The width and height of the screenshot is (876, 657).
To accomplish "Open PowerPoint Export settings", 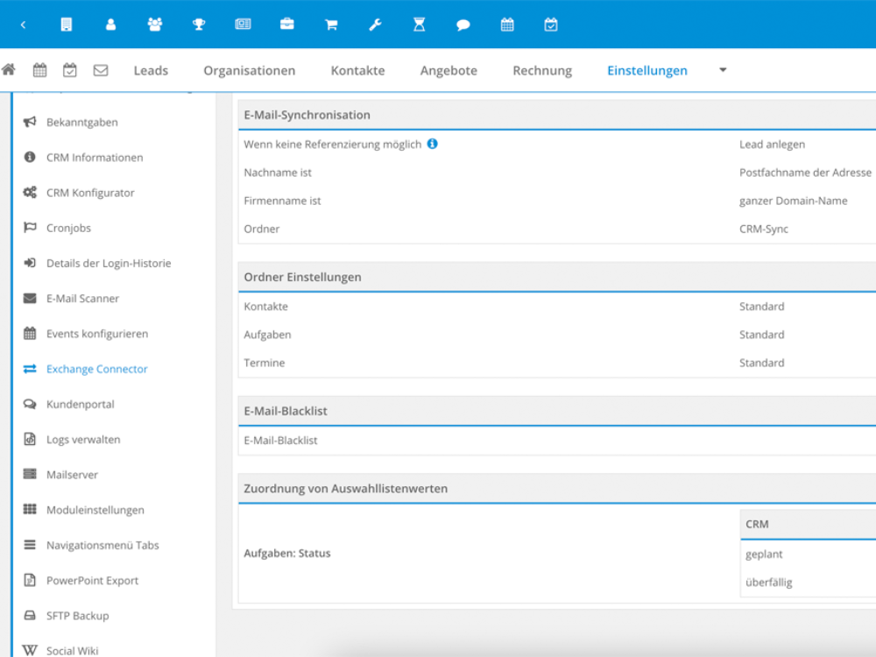I will click(x=92, y=580).
